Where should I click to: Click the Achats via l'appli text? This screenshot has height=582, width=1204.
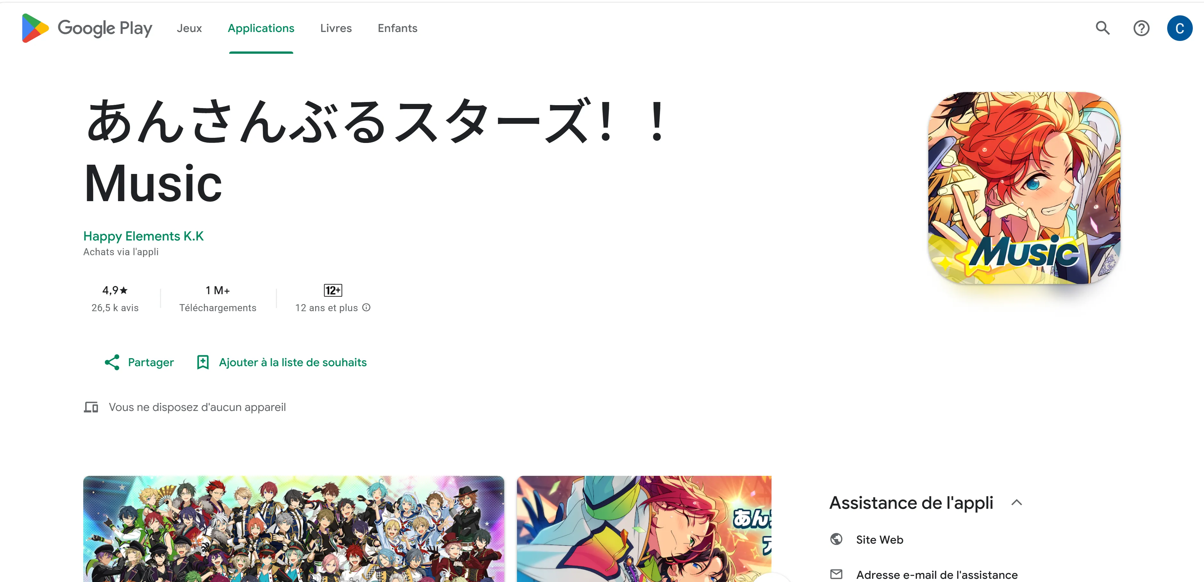click(x=121, y=252)
